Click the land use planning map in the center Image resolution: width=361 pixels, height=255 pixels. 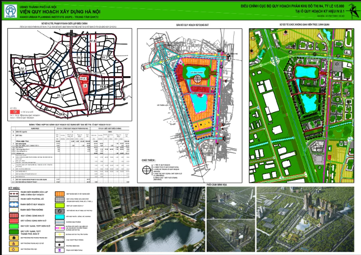(x=190, y=106)
